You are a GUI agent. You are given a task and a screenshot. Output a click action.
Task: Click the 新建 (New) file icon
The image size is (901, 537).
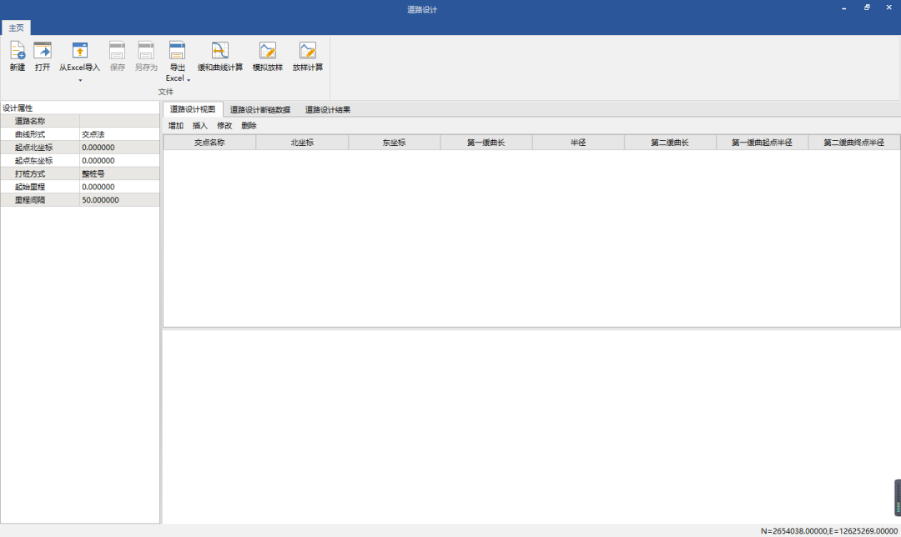(18, 51)
